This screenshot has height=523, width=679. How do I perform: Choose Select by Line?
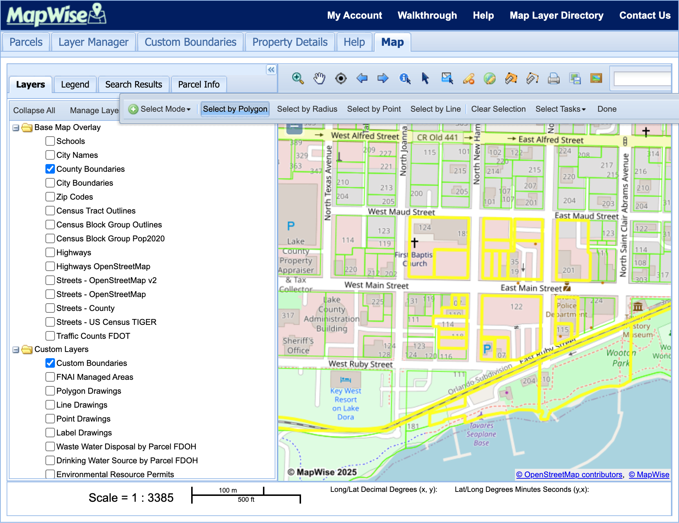[435, 109]
